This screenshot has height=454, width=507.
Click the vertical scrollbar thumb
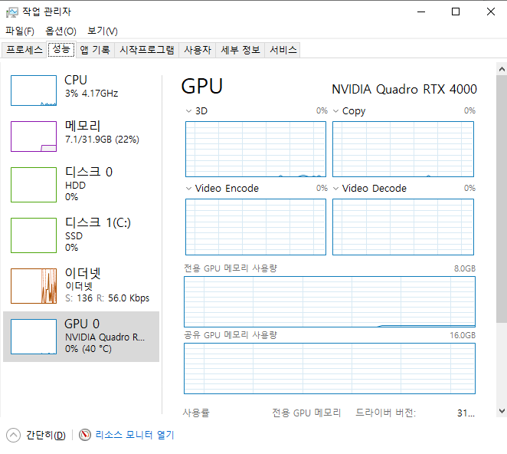click(x=502, y=199)
